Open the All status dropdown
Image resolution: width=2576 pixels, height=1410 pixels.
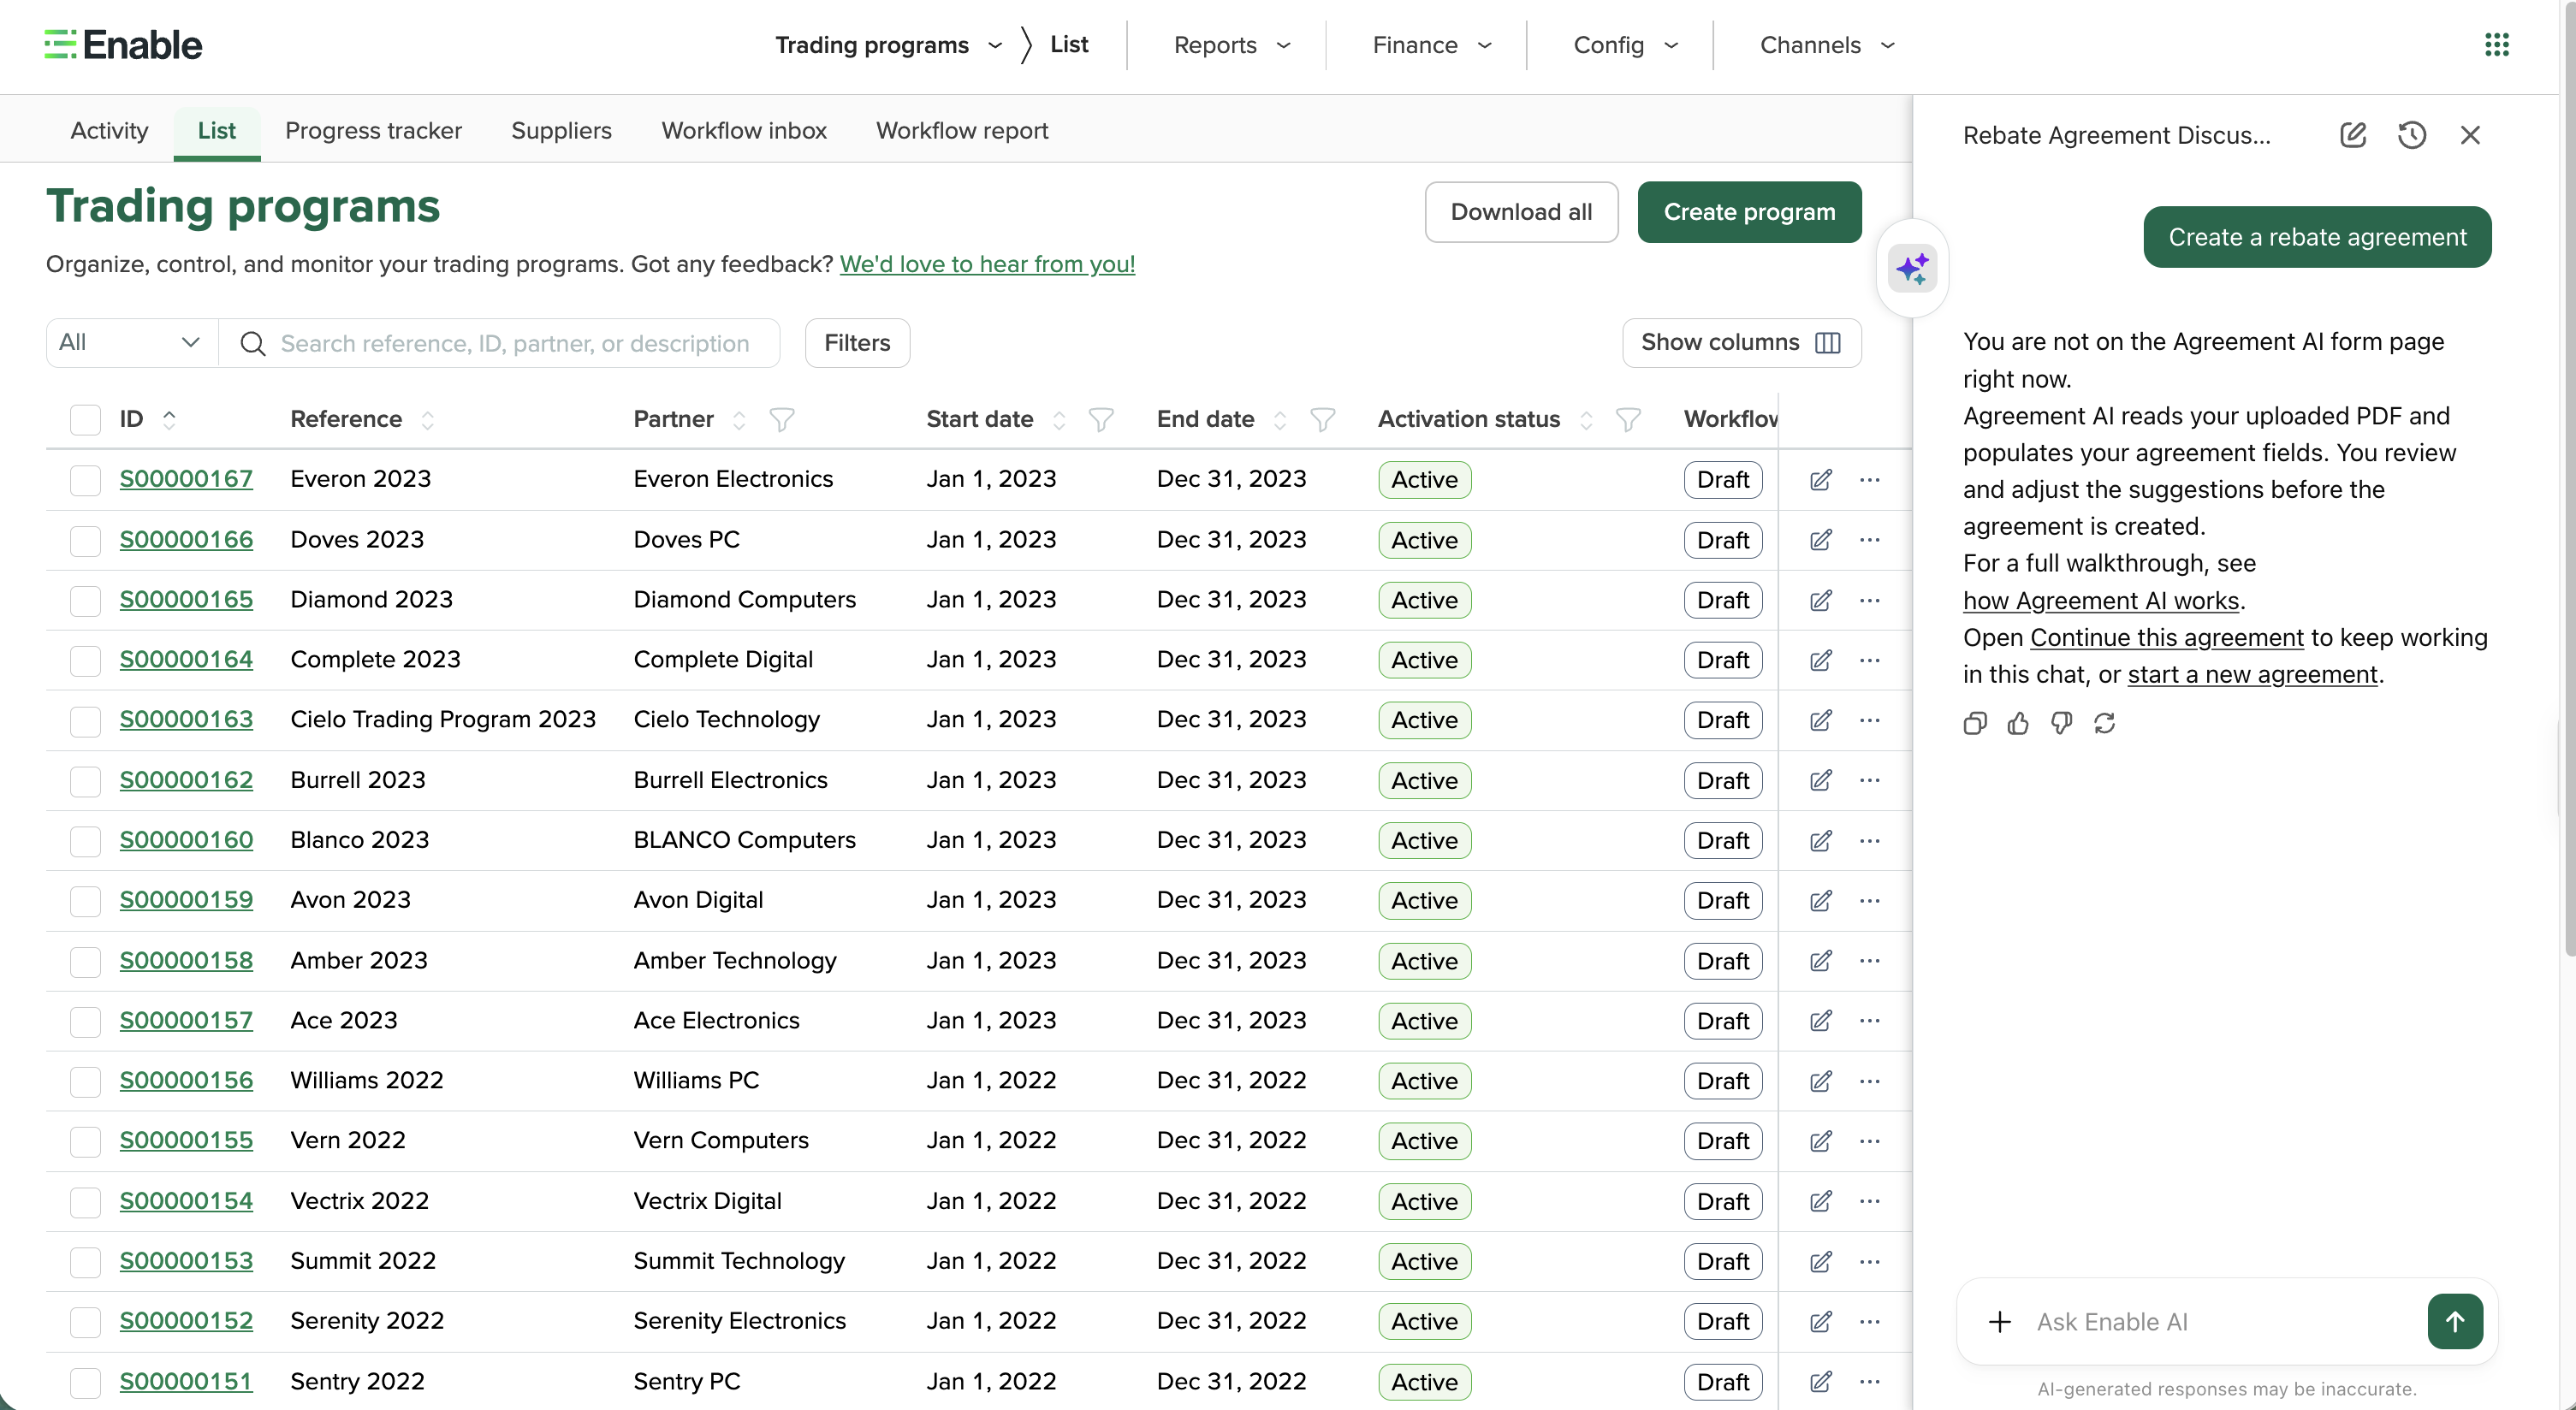[131, 343]
